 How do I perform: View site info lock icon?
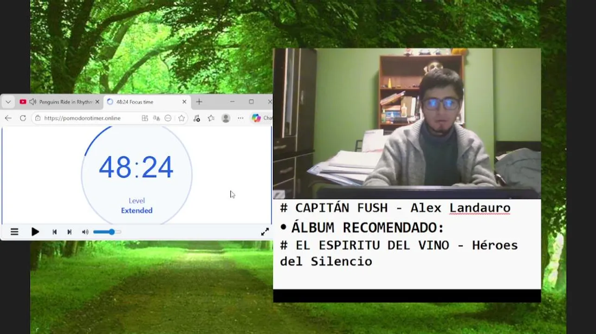(38, 118)
